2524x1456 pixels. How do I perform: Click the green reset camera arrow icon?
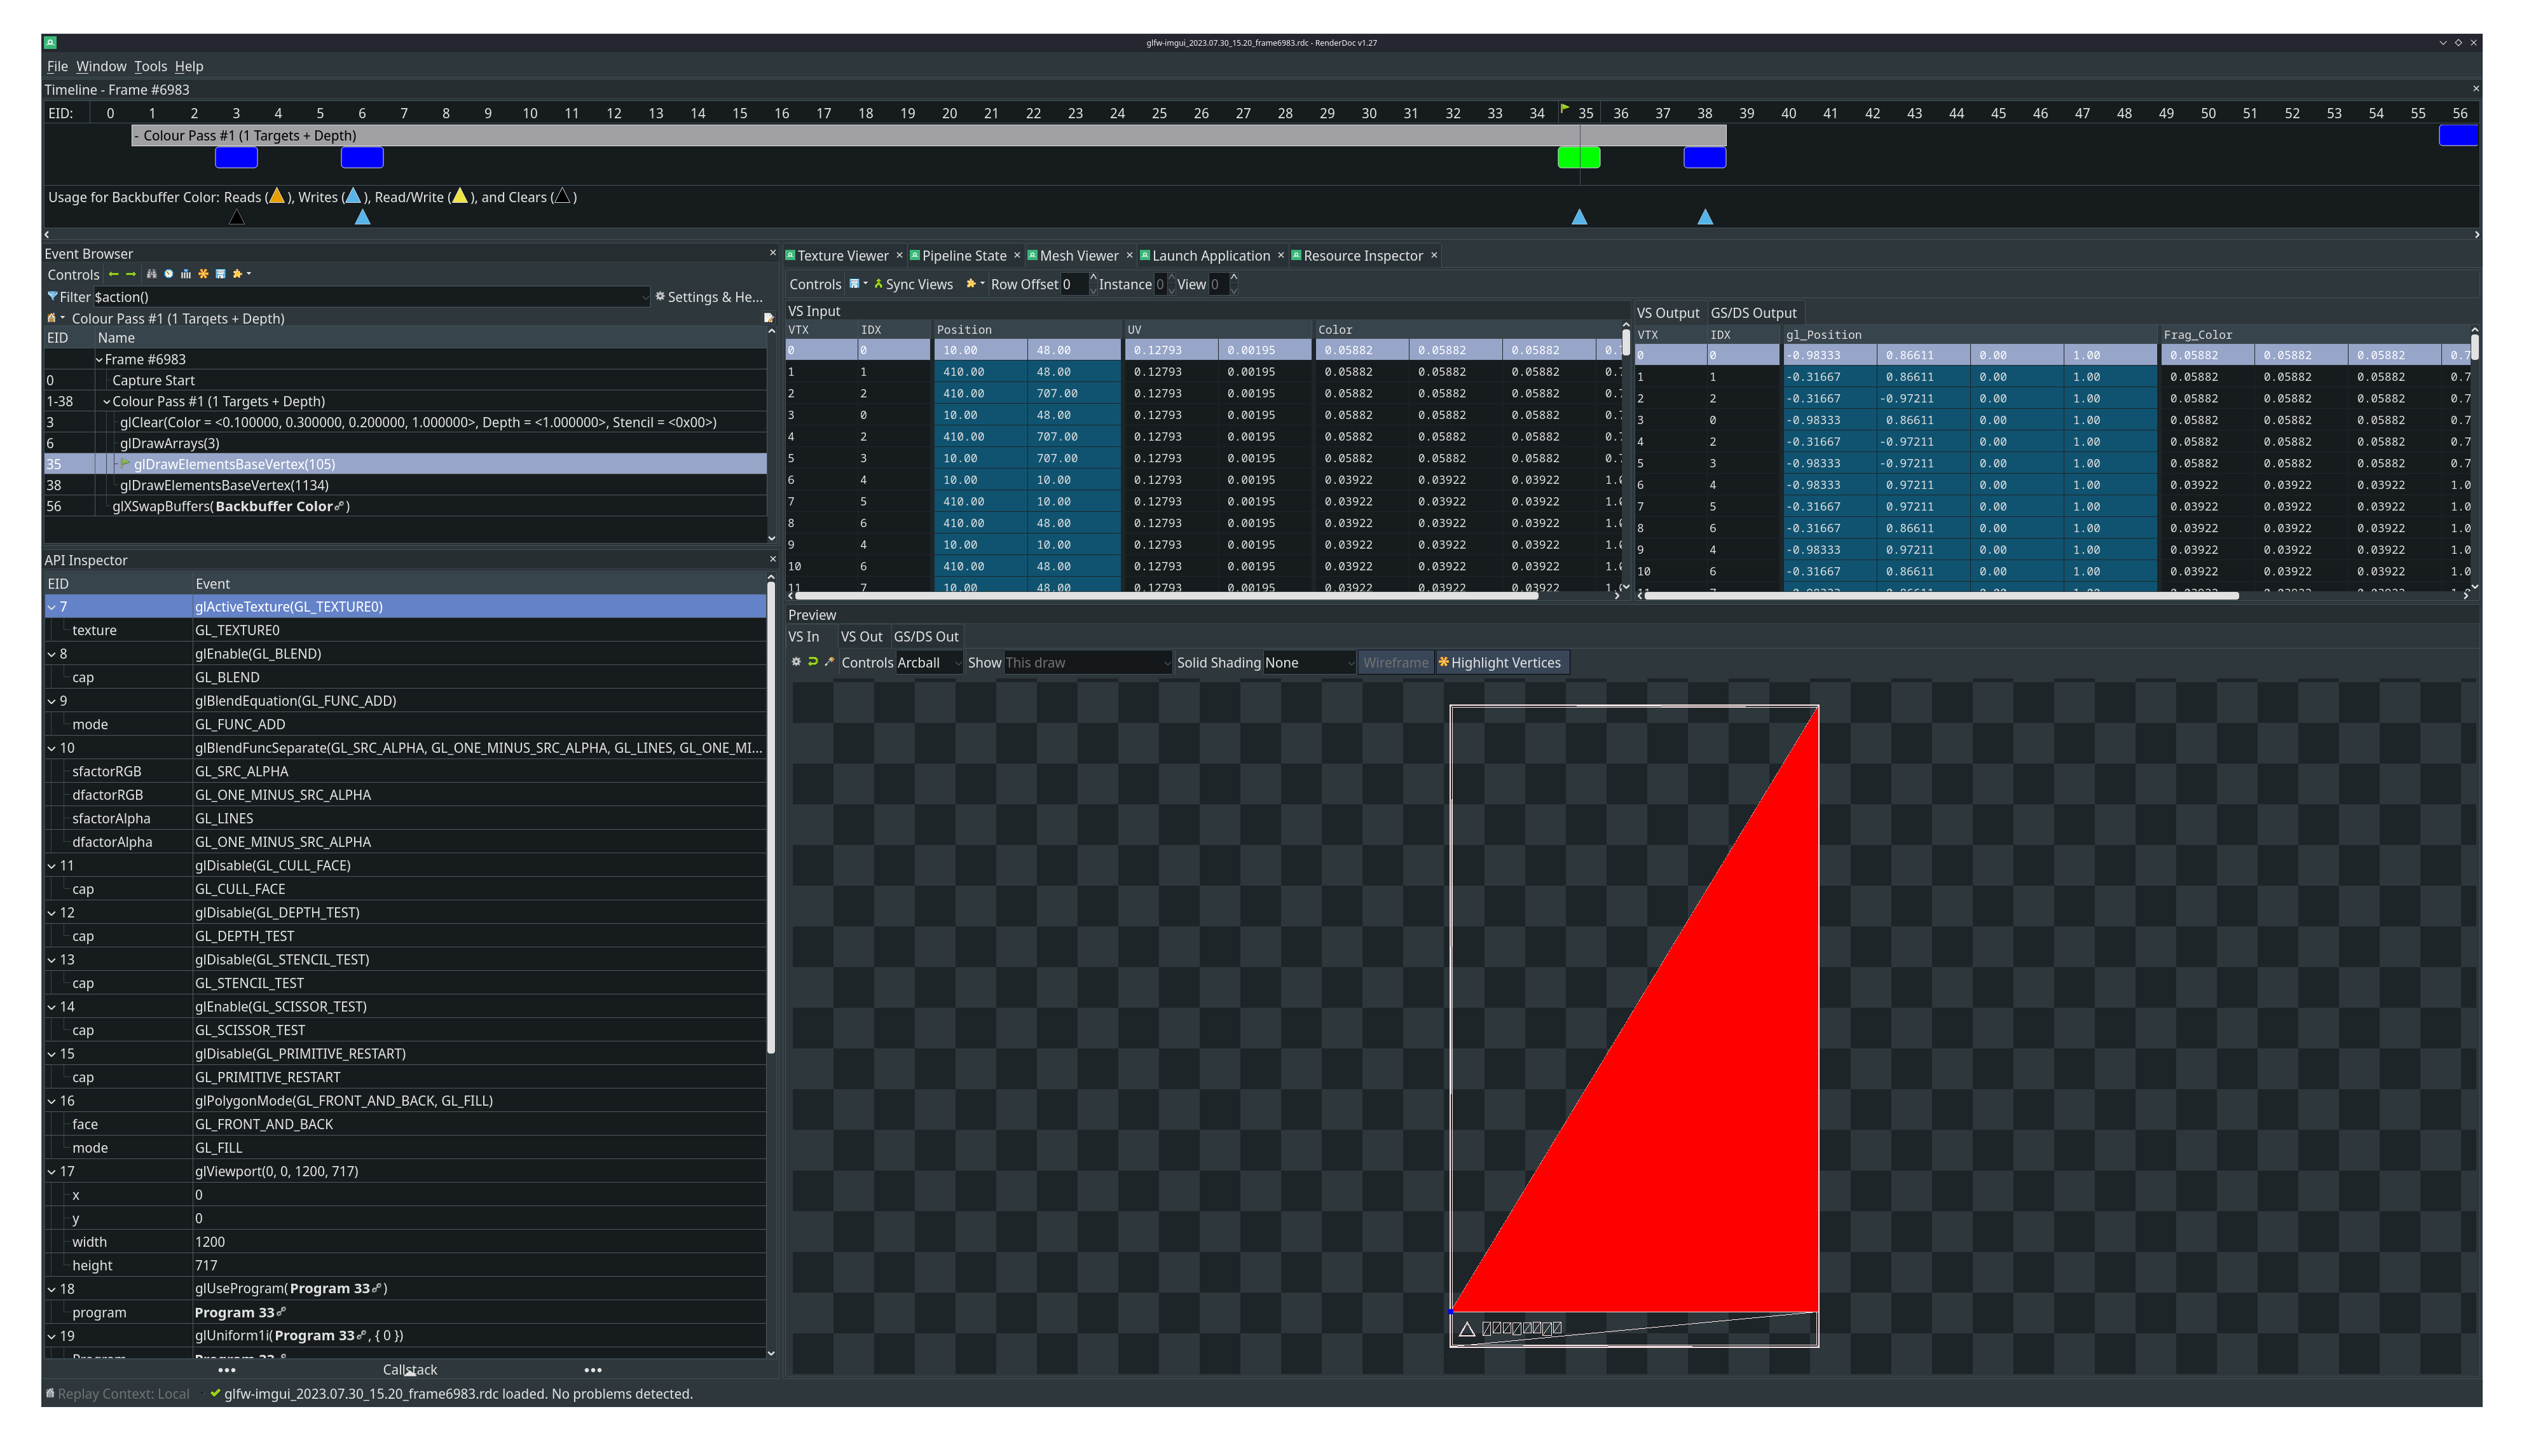[x=813, y=662]
